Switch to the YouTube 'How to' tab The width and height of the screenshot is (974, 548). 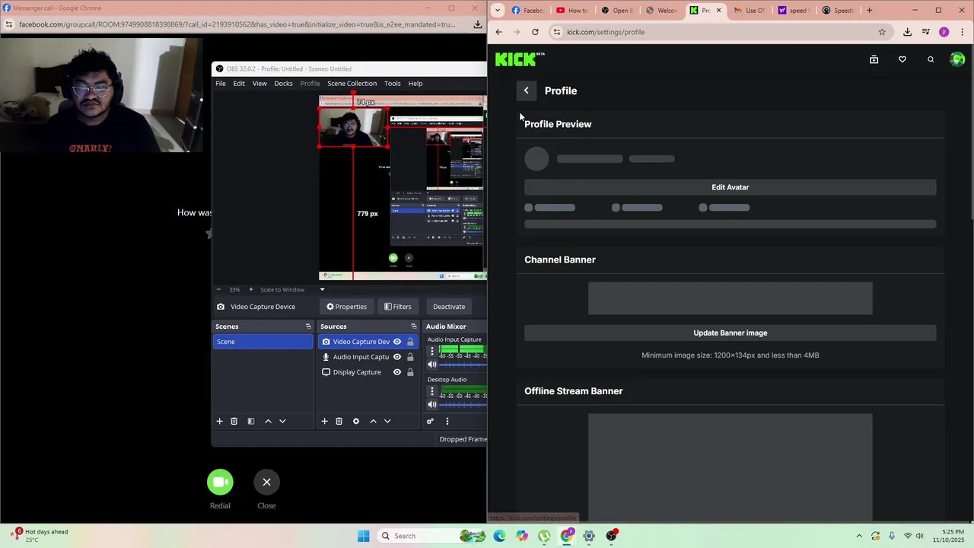coord(572,11)
